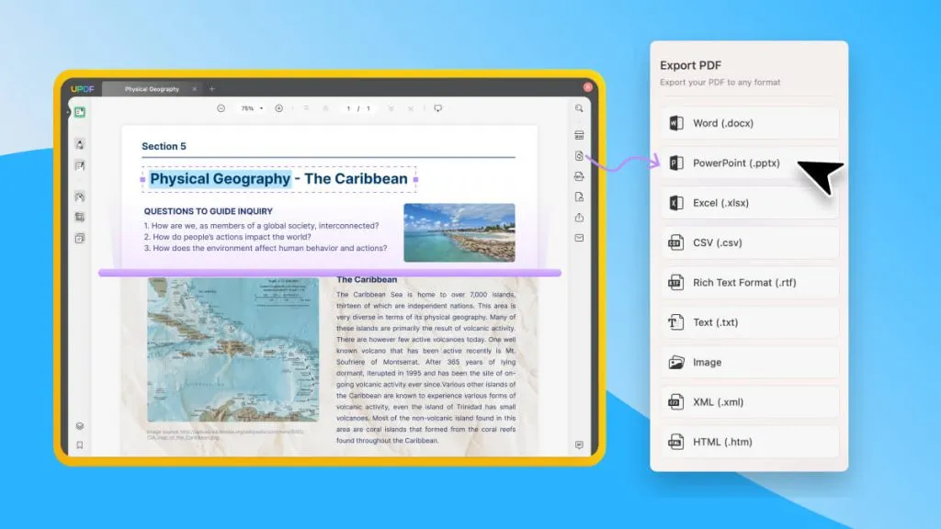Switch to the Physical Geography tab
The height and width of the screenshot is (529, 941).
point(152,89)
